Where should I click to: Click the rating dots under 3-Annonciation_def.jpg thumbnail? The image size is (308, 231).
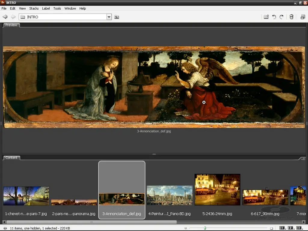coord(122,209)
